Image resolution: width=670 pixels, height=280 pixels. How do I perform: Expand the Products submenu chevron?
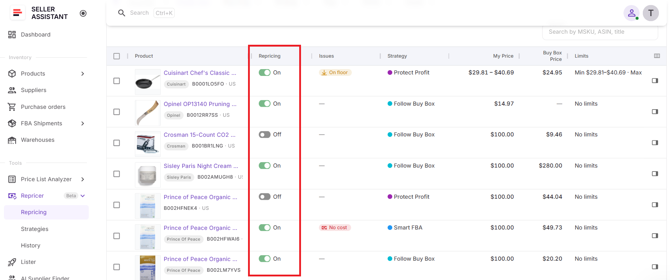(x=83, y=74)
